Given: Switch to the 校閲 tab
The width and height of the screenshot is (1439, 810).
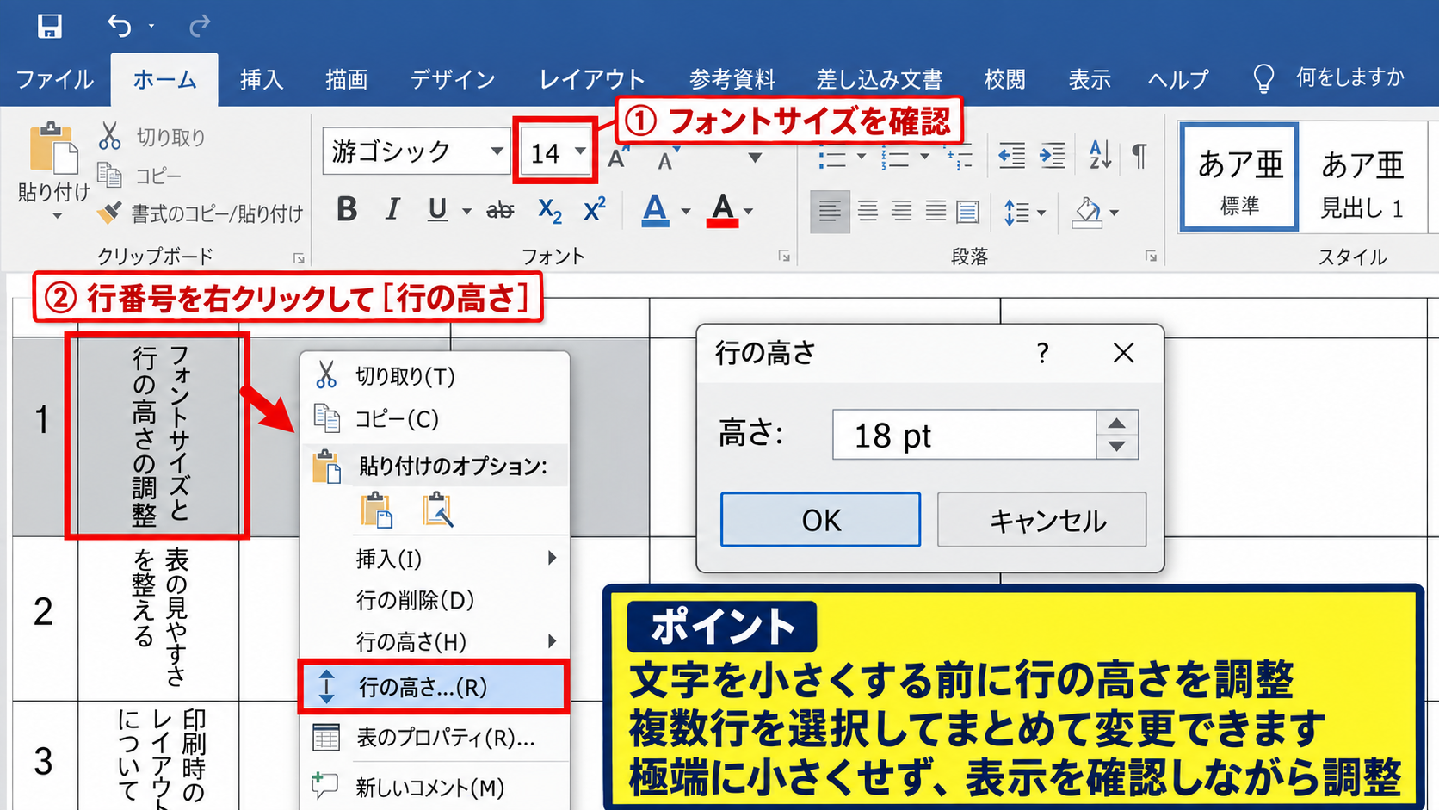Looking at the screenshot, I should click(1004, 80).
